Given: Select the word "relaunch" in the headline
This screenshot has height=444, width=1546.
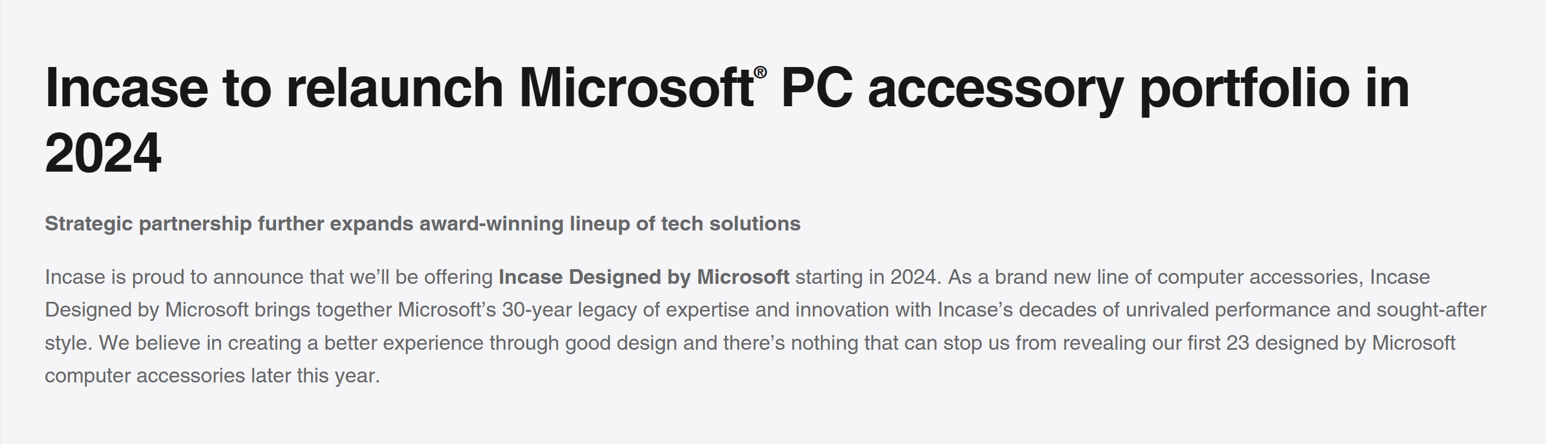Looking at the screenshot, I should coord(394,88).
